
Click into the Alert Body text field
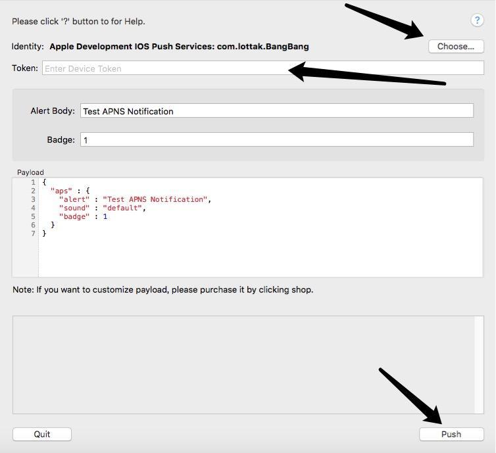[276, 111]
